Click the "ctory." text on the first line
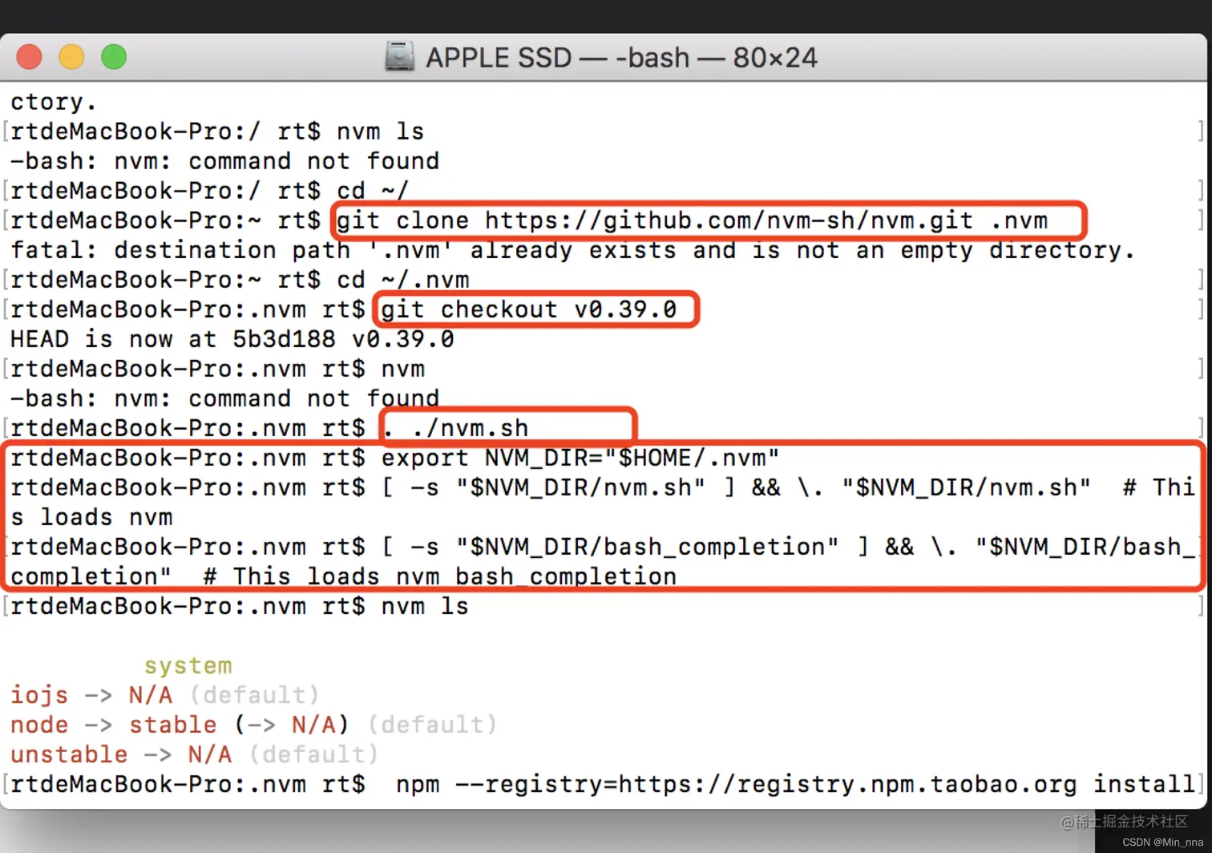Viewport: 1212px width, 853px height. pyautogui.click(x=53, y=103)
